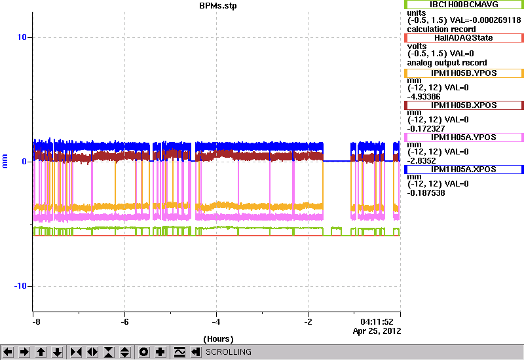Click the 'analog output record' description
This screenshot has width=524, height=360.
click(x=447, y=63)
